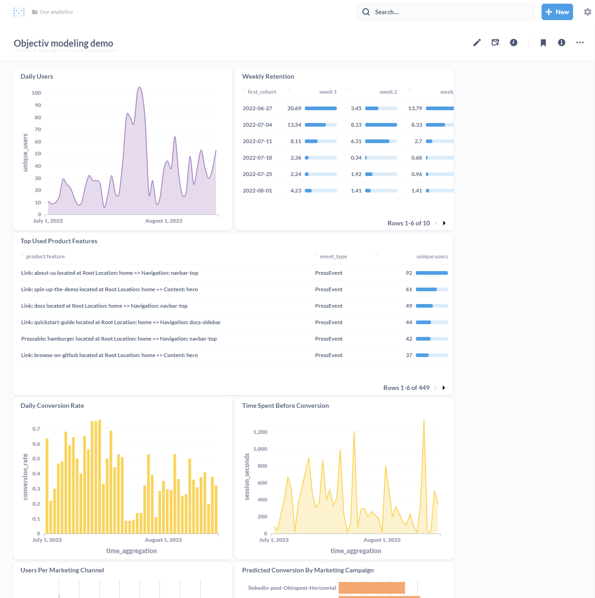The height and width of the screenshot is (598, 595).
Task: Open Top Used Product Features title
Action: coord(59,241)
